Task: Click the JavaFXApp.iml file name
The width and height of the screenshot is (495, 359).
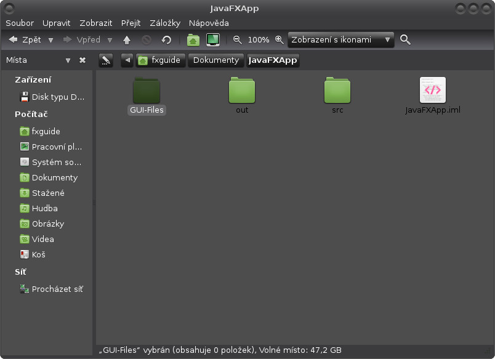Action: click(x=432, y=110)
